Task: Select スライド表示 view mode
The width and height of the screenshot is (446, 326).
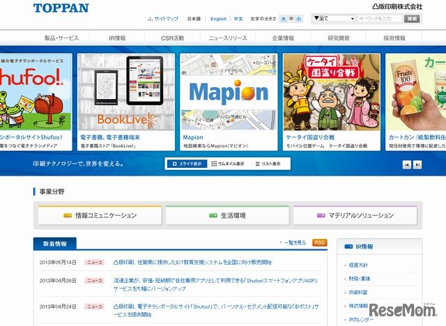Action: pos(187,164)
